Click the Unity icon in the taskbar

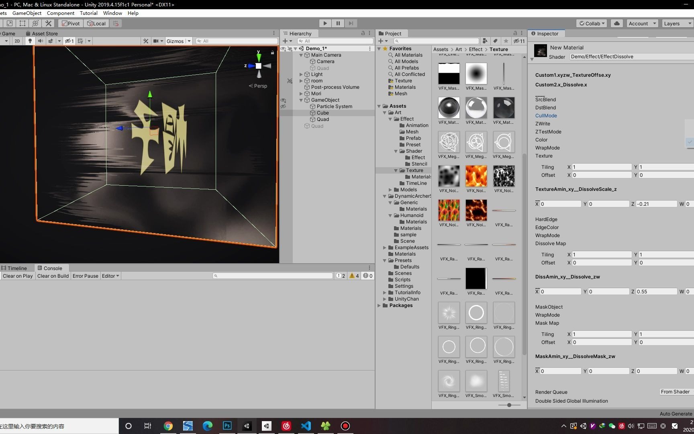point(247,426)
